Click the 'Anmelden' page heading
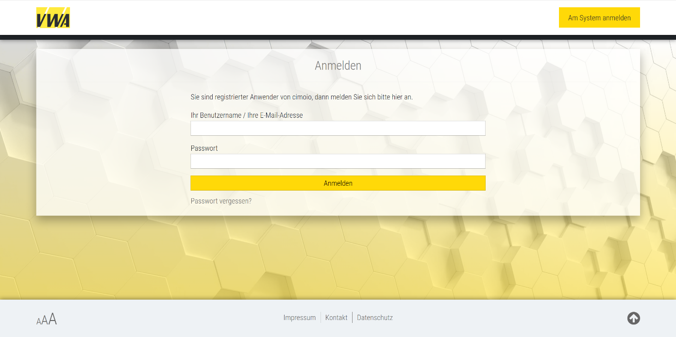 (338, 65)
